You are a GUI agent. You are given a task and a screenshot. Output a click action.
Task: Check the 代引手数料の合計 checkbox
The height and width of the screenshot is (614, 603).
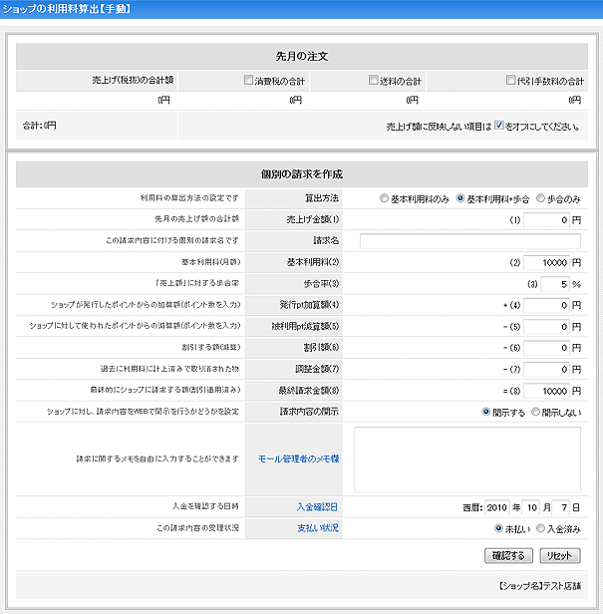coord(510,81)
